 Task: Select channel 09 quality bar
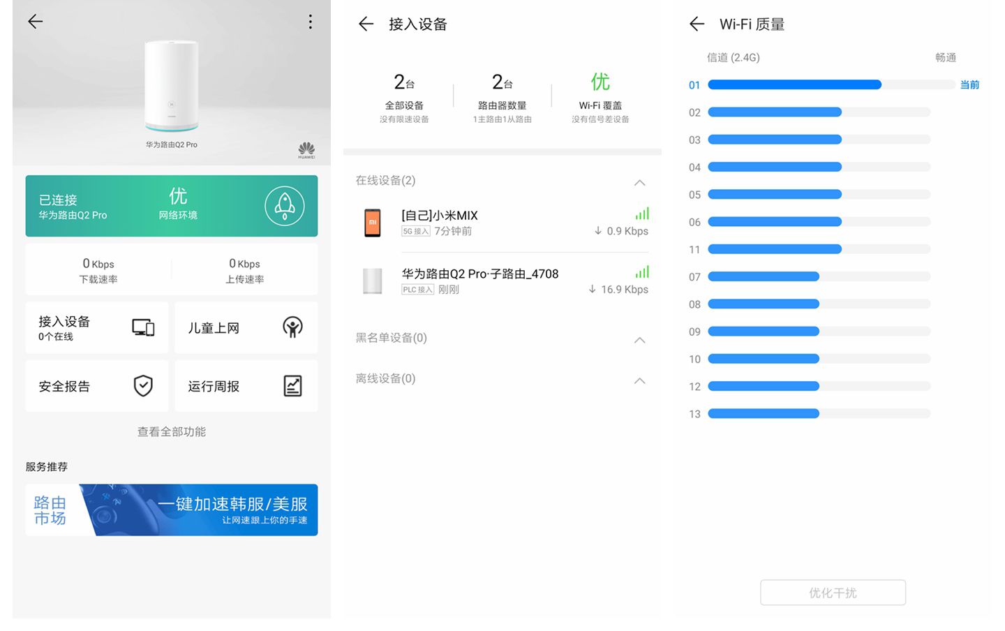click(819, 332)
